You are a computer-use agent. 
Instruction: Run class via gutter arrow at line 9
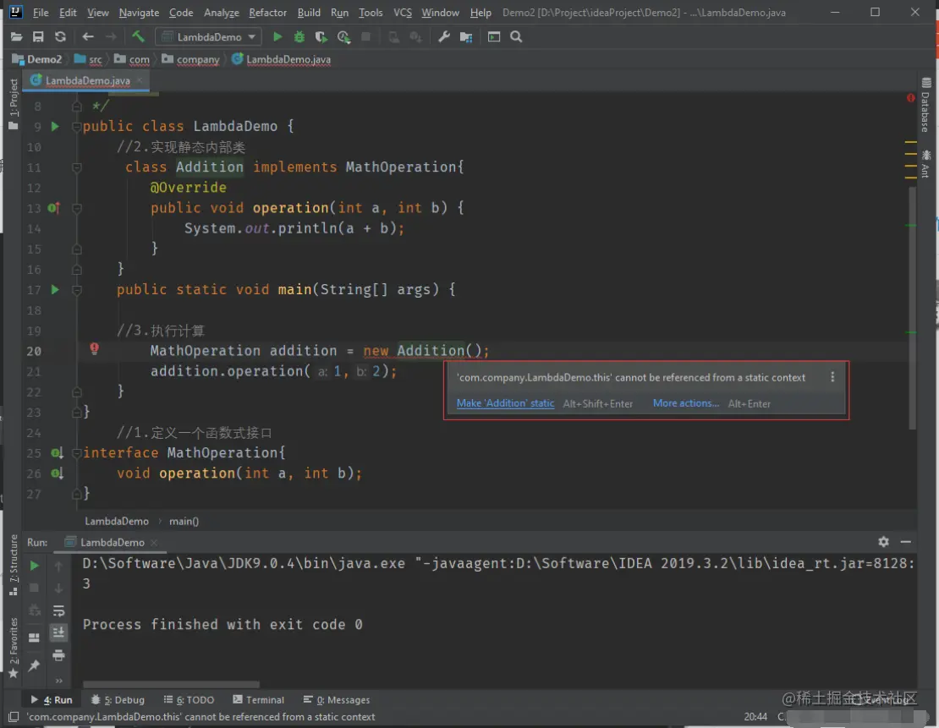tap(55, 126)
